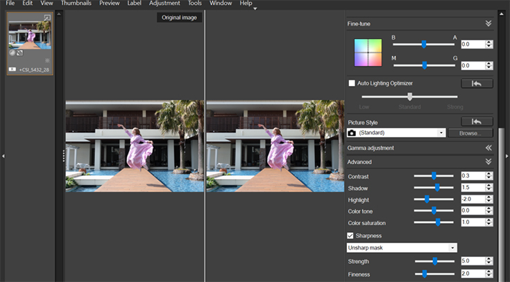The height and width of the screenshot is (282, 510).
Task: Reset Picture Style with its revert button
Action: click(477, 121)
